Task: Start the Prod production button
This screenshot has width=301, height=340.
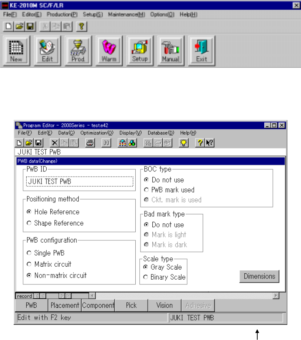Action: tap(78, 51)
